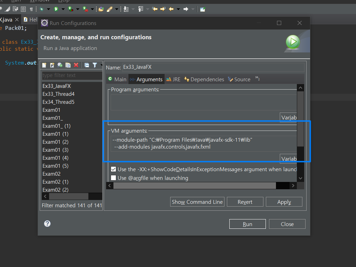356x267 pixels.
Task: Open the JRE tab
Action: [x=173, y=79]
